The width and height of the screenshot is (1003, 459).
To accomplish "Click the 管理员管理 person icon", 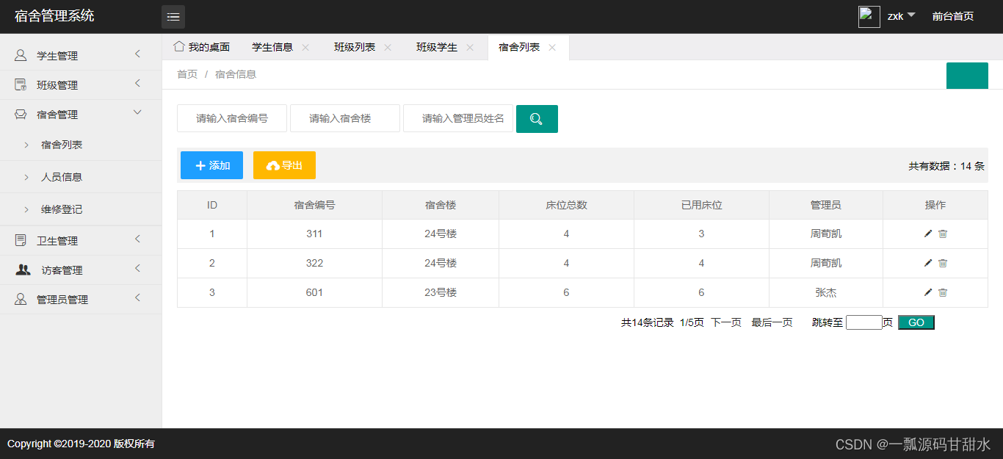I will [21, 299].
